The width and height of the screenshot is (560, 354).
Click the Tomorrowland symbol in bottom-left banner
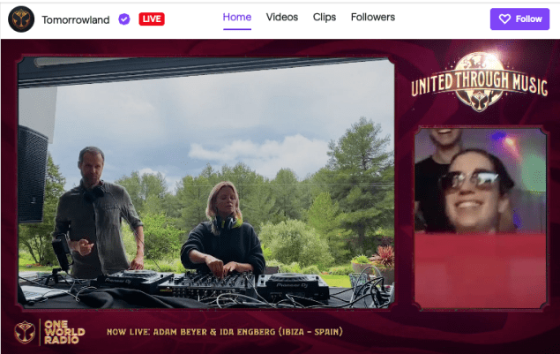click(x=26, y=332)
